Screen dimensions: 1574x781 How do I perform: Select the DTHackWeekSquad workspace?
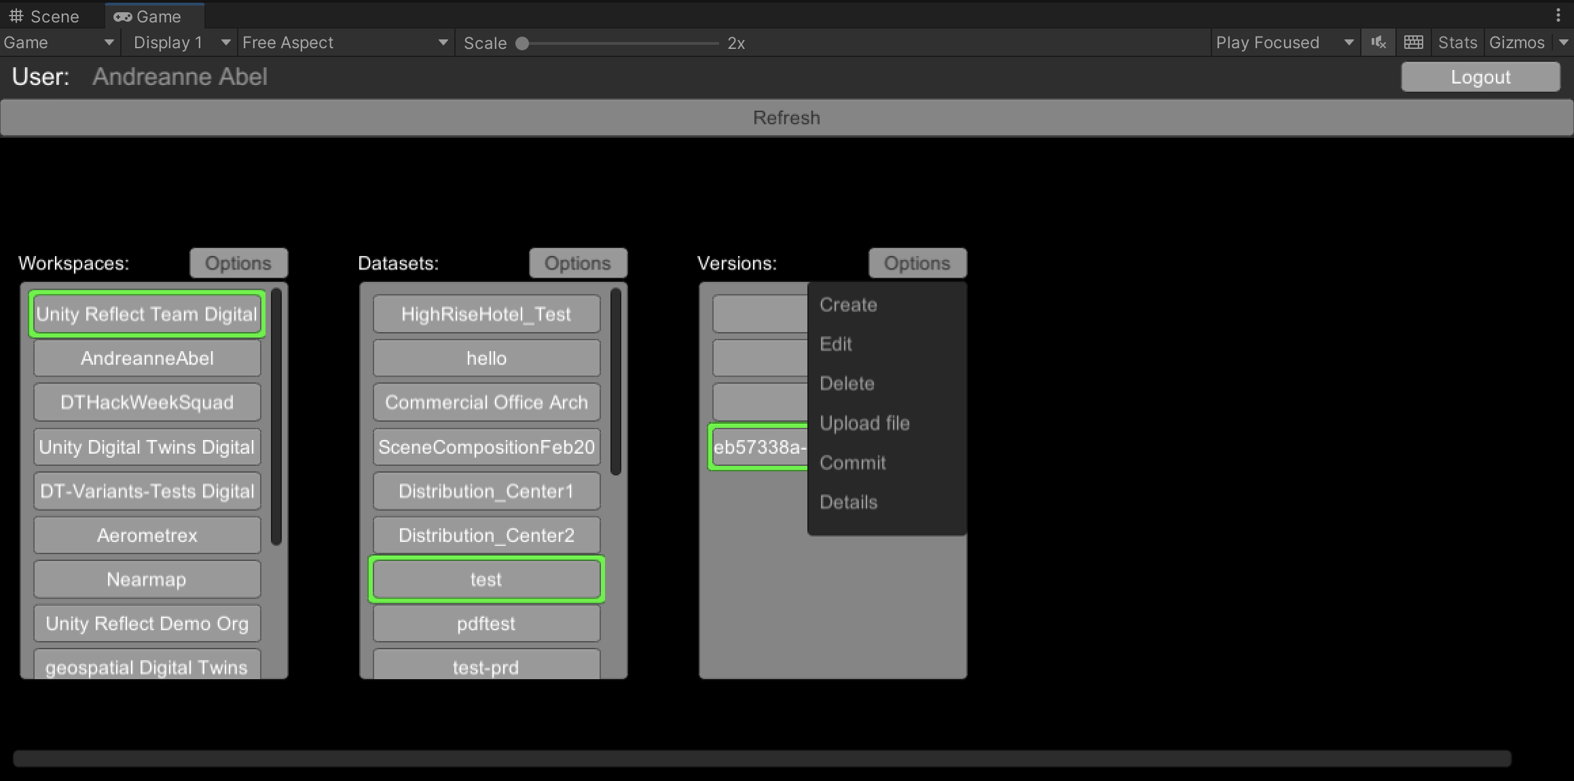click(147, 402)
